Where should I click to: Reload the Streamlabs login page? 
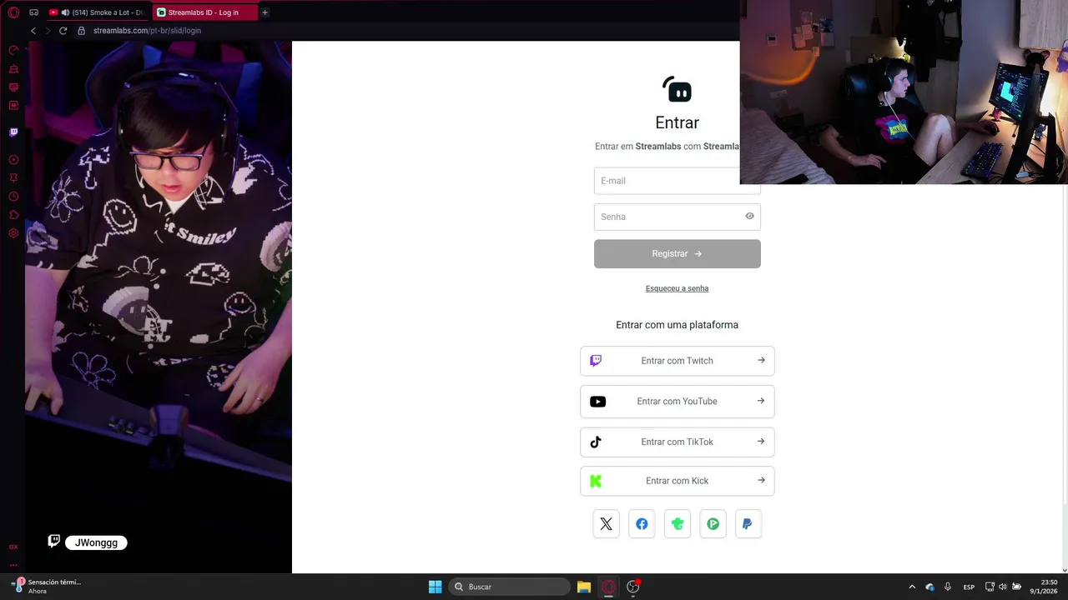pos(63,31)
